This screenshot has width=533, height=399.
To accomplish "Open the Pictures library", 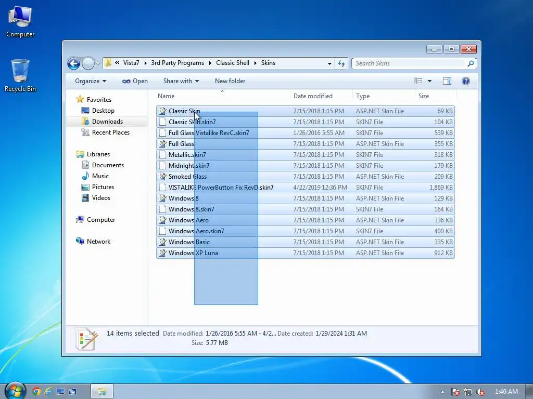I will [x=103, y=187].
